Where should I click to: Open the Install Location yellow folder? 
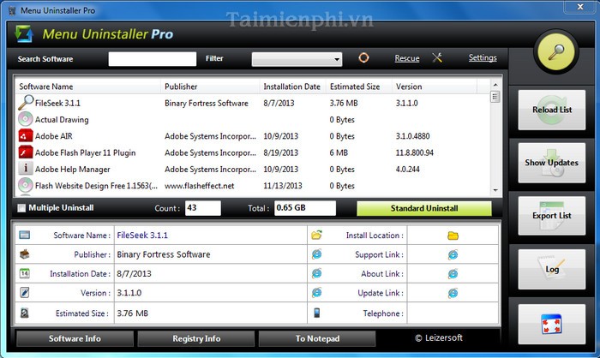point(453,236)
